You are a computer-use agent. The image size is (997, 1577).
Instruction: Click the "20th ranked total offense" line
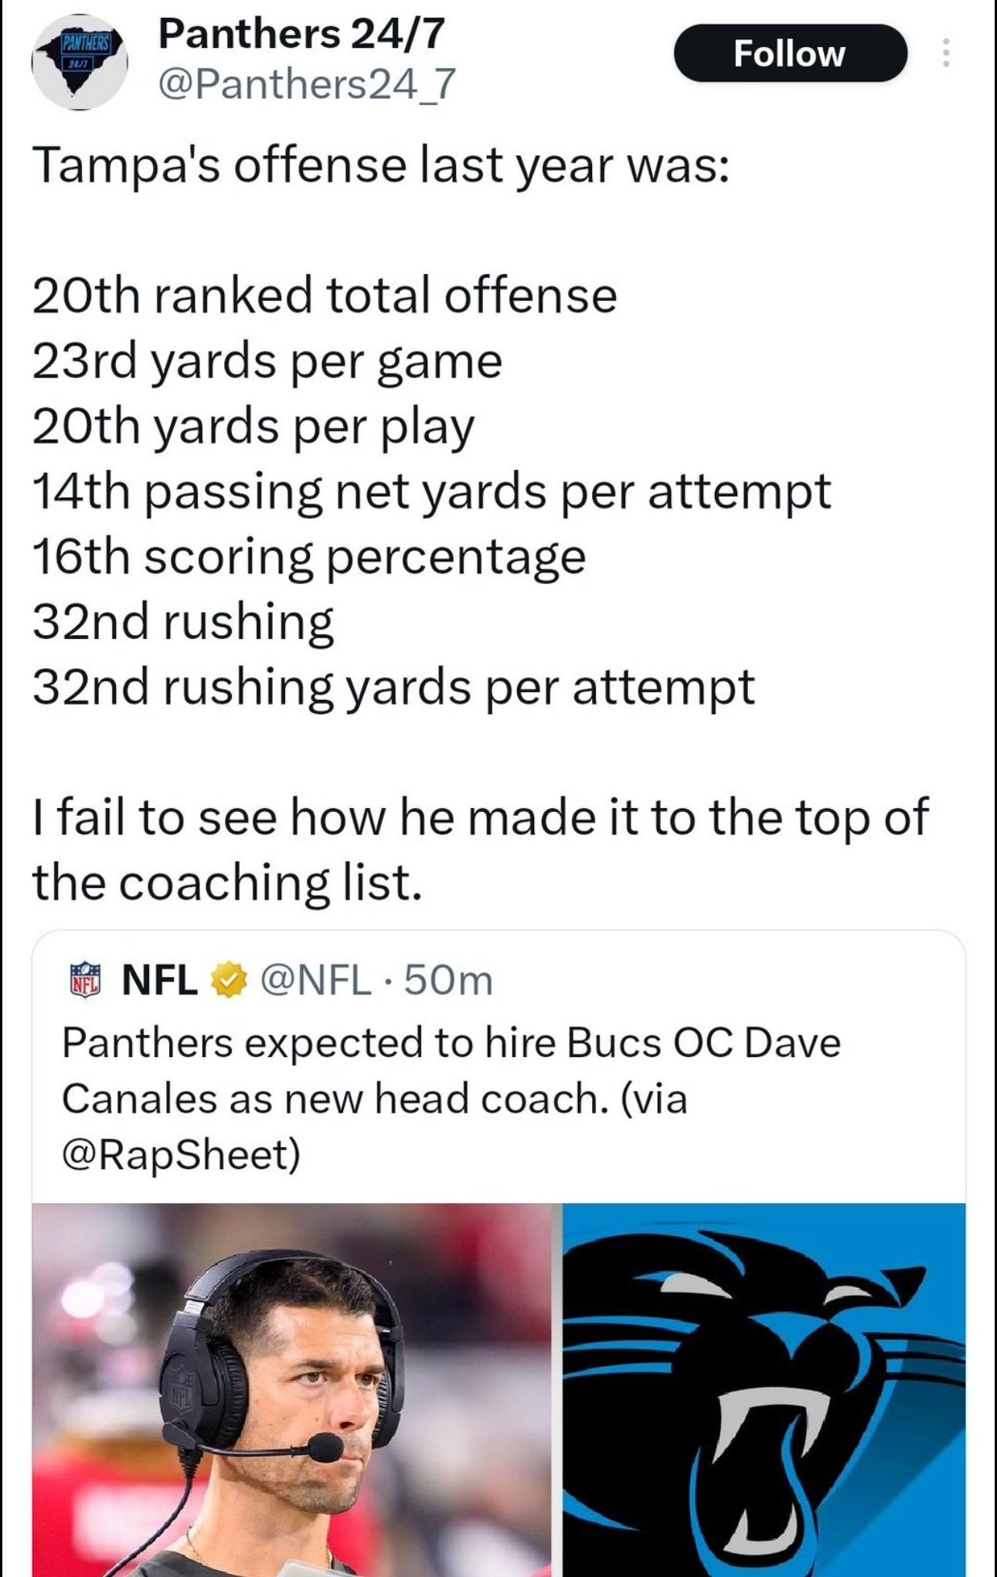pyautogui.click(x=325, y=296)
